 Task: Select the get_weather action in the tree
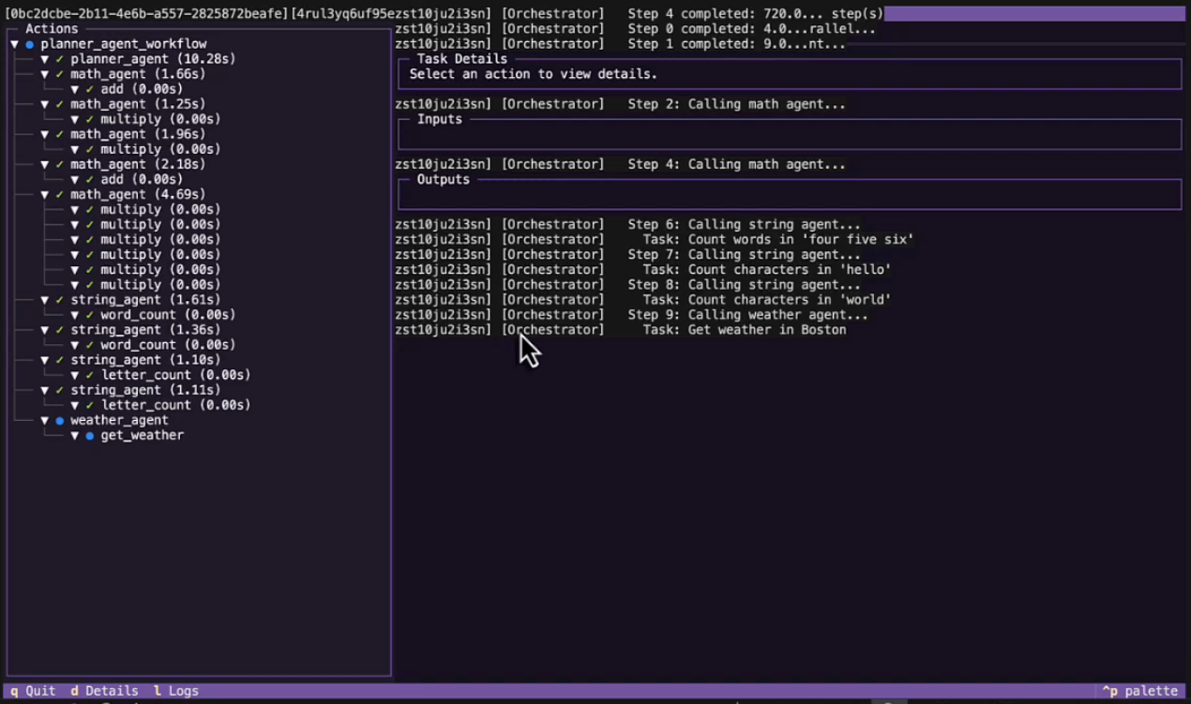(x=142, y=436)
